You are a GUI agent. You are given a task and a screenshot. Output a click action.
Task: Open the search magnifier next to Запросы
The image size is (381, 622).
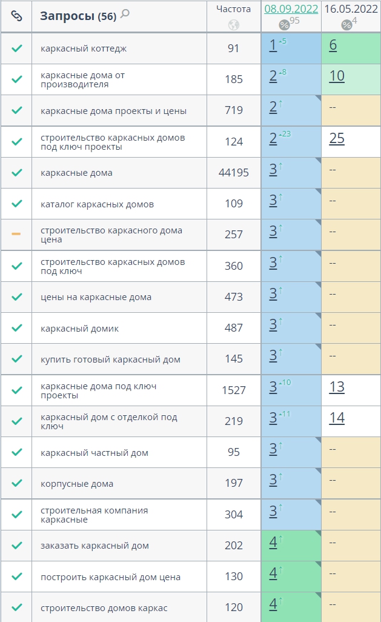(x=125, y=14)
